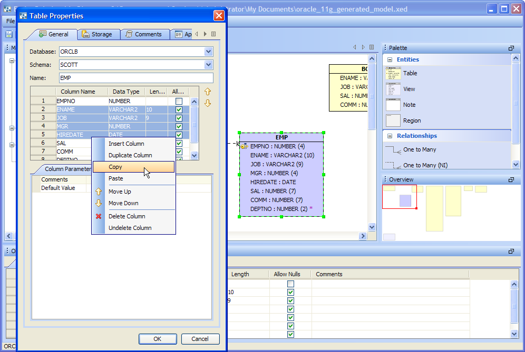
Task: Open the Schema dropdown showing SCOTT
Action: point(208,65)
